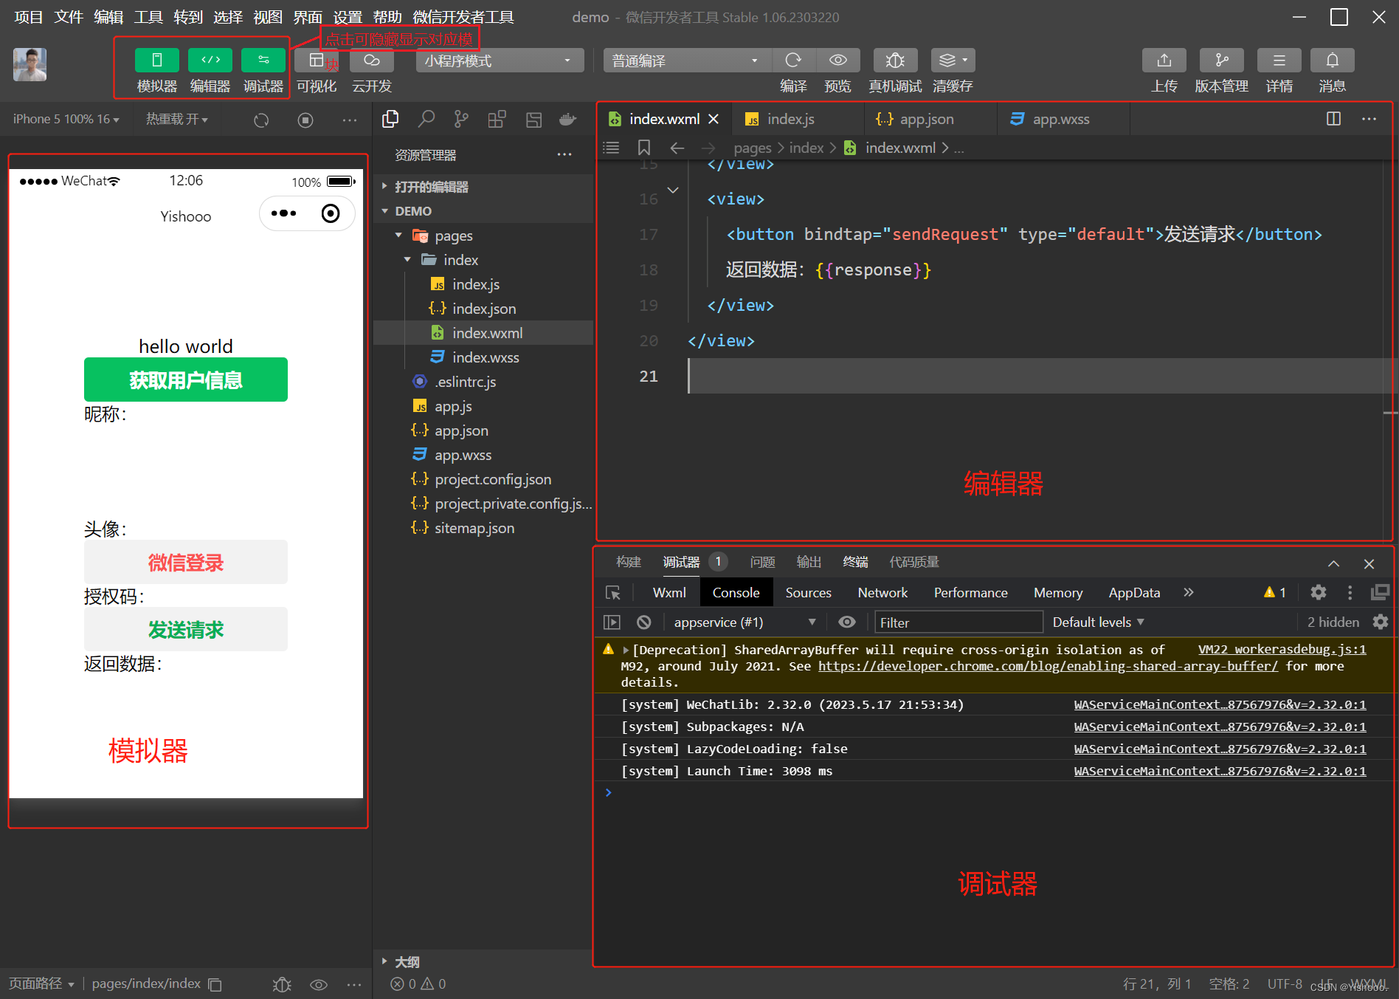Expand the 大纲 outline section
The image size is (1399, 999).
click(x=483, y=961)
